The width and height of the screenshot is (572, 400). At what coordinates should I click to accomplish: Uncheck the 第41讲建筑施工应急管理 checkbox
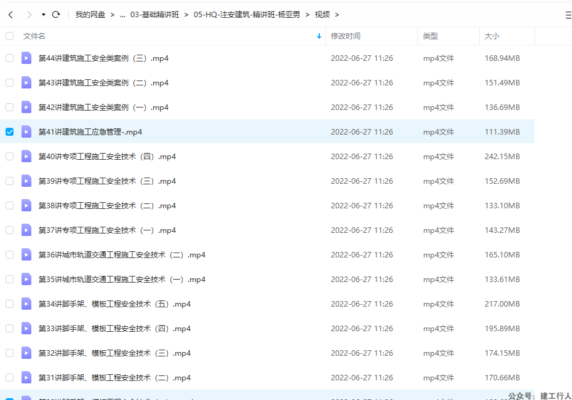tap(9, 132)
